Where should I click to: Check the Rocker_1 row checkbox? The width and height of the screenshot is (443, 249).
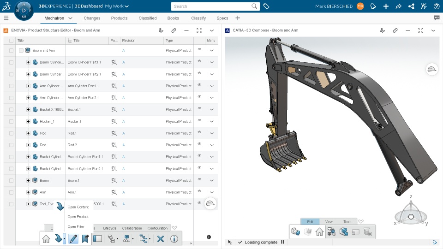point(11,121)
